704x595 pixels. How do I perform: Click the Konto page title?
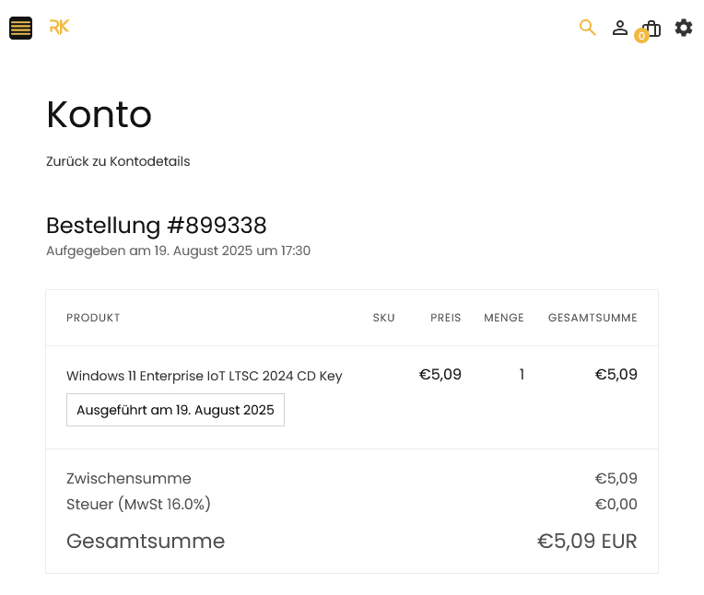pyautogui.click(x=99, y=115)
